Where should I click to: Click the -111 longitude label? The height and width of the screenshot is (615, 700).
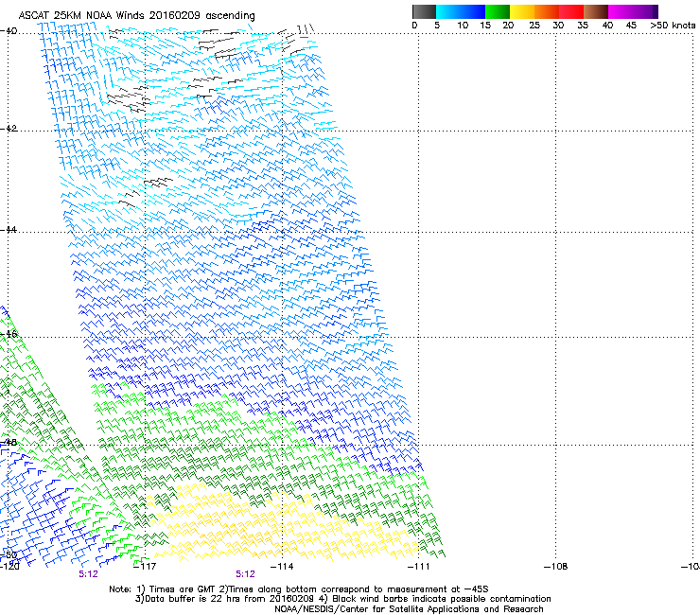419,567
